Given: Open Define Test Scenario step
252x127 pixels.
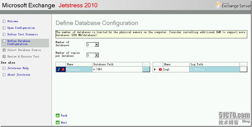Looking at the screenshot, I should pos(23,34).
